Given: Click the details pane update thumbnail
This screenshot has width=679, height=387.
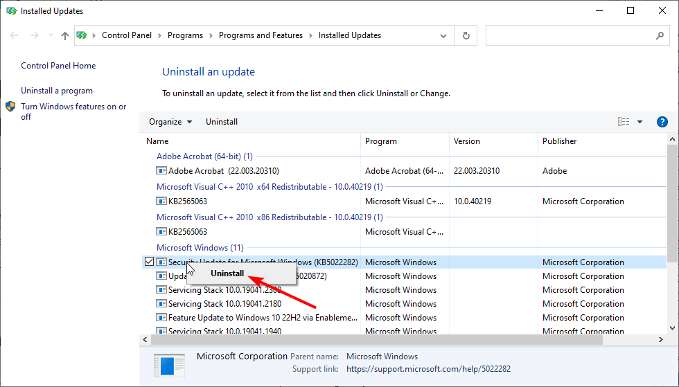Looking at the screenshot, I should point(169,366).
